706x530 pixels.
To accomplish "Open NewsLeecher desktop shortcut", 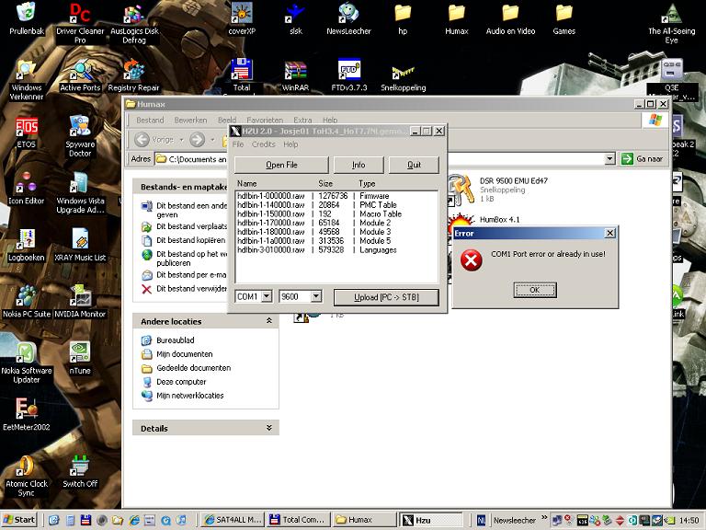I will pyautogui.click(x=348, y=14).
